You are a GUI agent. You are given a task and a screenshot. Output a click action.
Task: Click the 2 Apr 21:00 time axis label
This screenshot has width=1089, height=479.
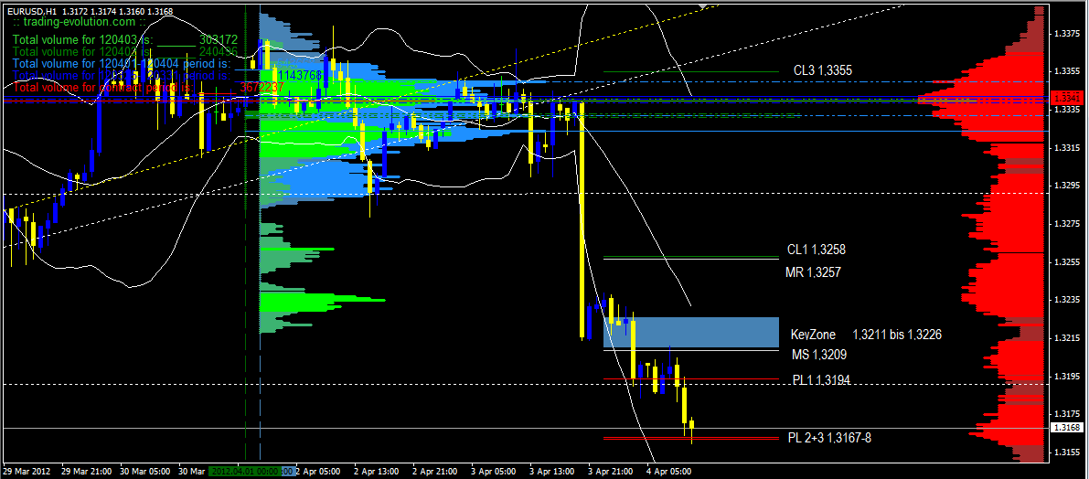[x=436, y=471]
